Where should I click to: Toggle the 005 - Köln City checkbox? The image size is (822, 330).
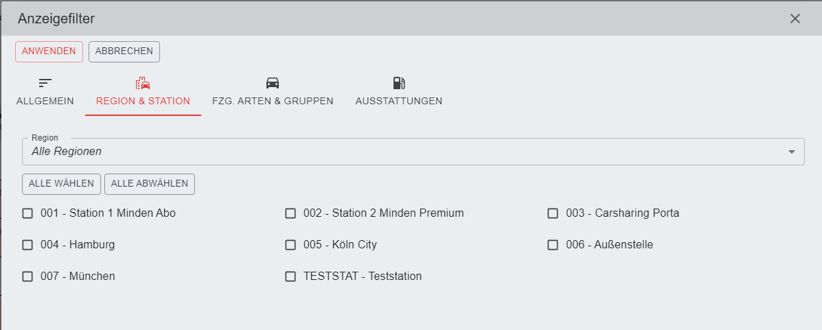coord(290,245)
